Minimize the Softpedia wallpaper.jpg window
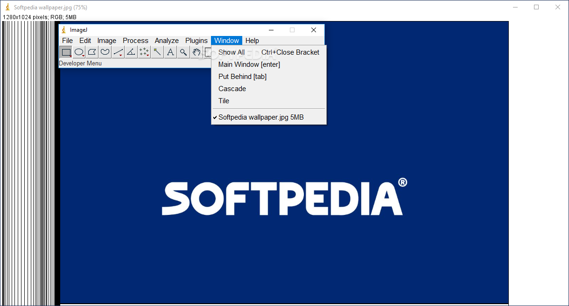Screen dimensions: 569x306 point(515,7)
